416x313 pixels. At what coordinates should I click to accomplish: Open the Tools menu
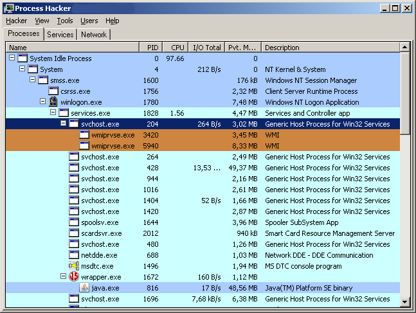click(x=65, y=21)
